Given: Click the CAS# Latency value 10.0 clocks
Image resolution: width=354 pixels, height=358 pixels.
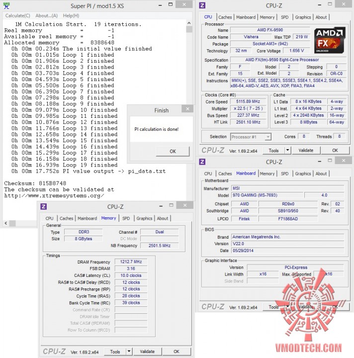Looking at the screenshot, I should [x=131, y=275].
